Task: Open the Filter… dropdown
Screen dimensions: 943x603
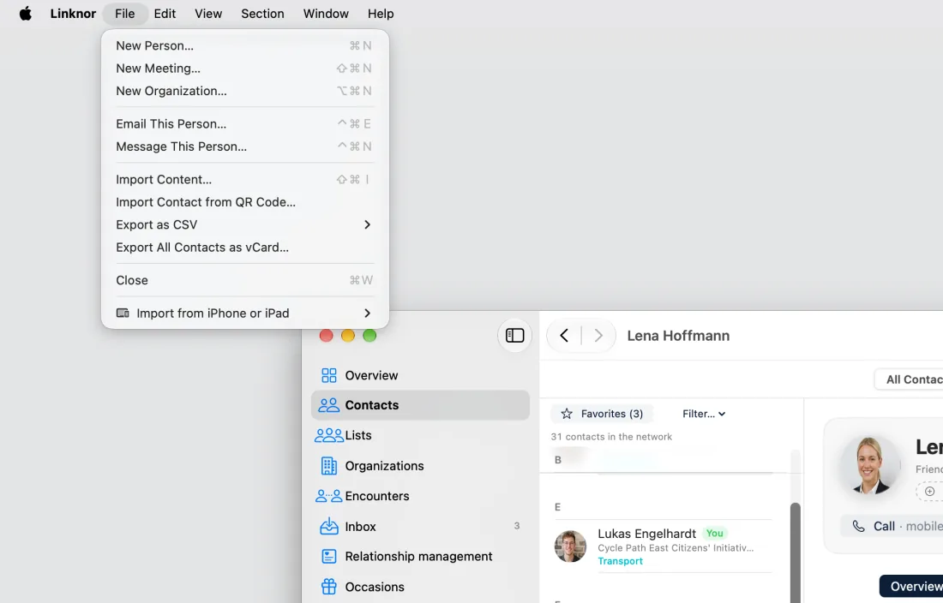Action: [x=704, y=413]
